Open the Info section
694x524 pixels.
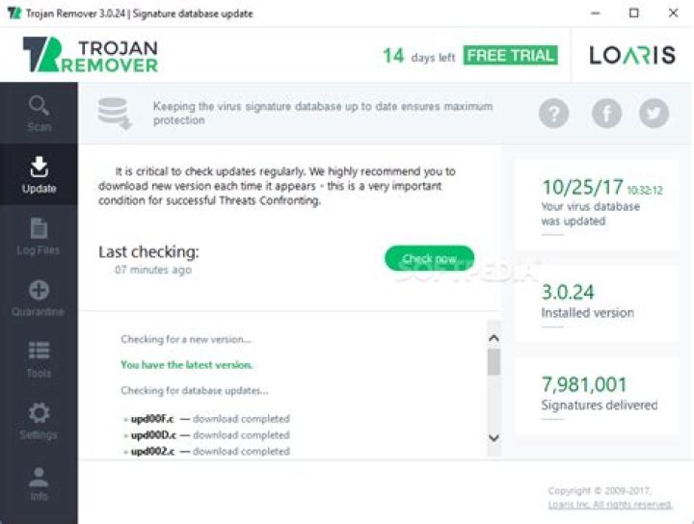[x=39, y=482]
